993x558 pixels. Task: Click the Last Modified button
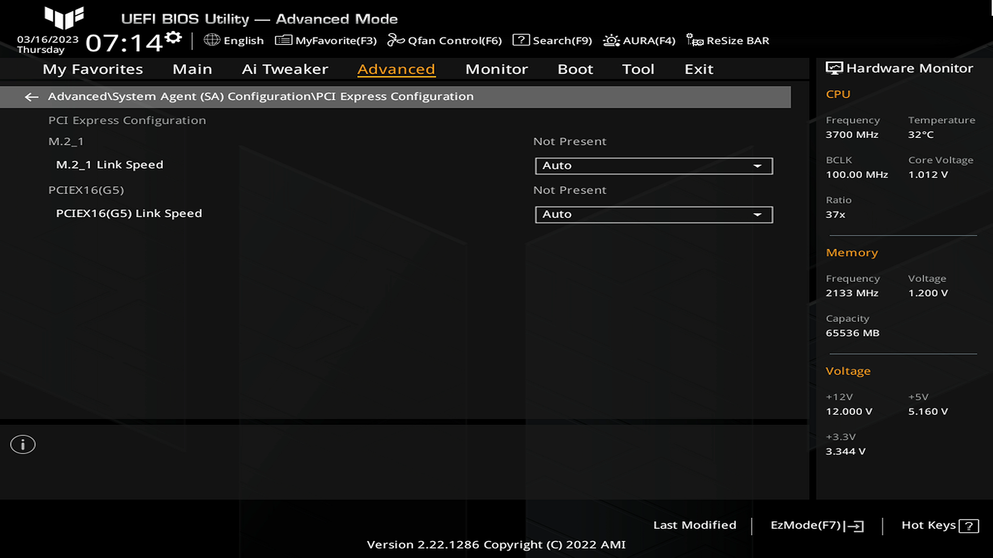click(x=694, y=525)
